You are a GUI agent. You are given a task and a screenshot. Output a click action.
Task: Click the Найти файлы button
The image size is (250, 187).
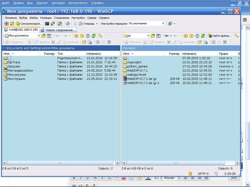220,36
